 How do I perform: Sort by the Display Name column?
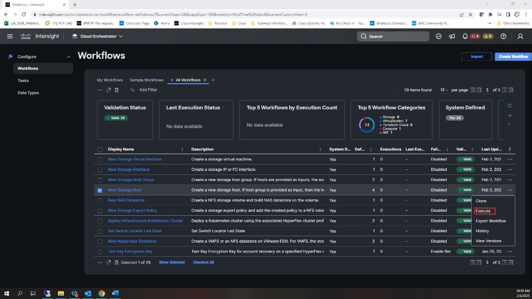pyautogui.click(x=182, y=149)
